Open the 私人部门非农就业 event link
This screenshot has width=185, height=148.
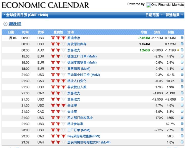coord(80,118)
